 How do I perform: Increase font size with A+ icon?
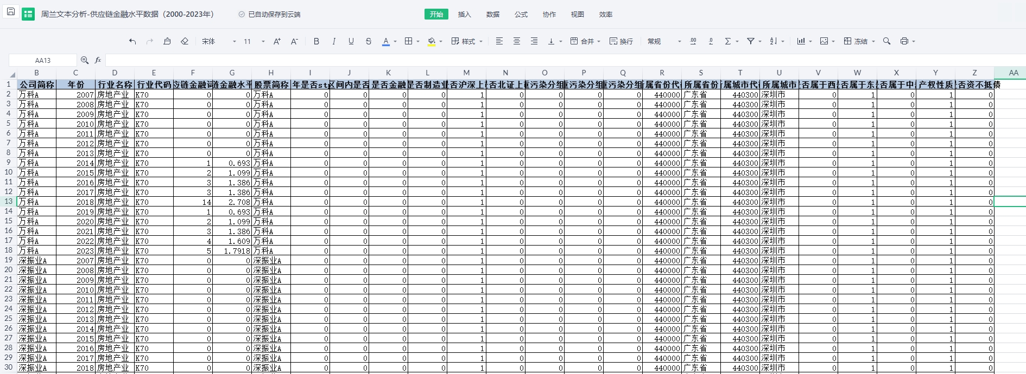pyautogui.click(x=277, y=41)
